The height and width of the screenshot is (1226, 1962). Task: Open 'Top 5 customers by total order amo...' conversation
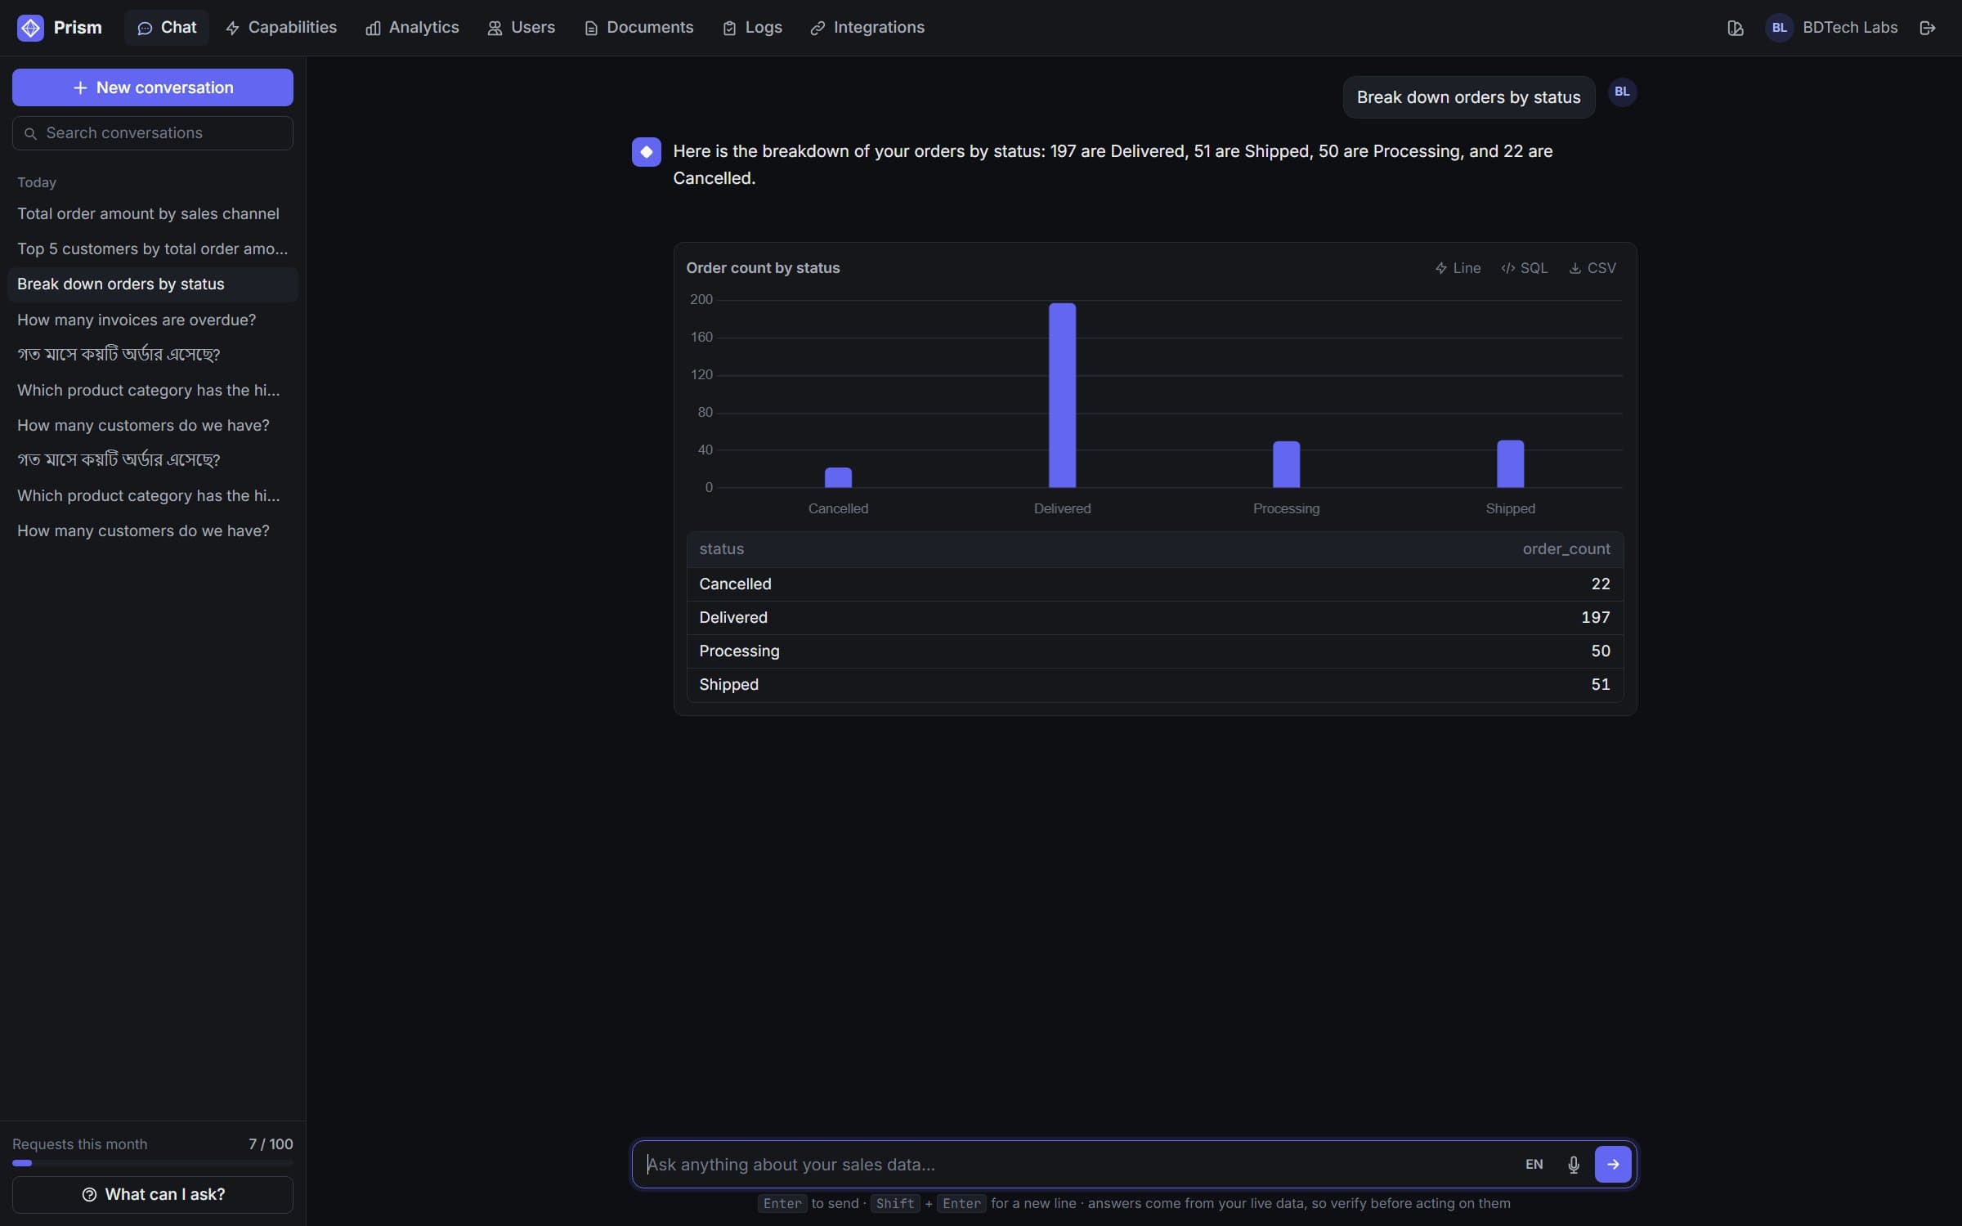(153, 248)
